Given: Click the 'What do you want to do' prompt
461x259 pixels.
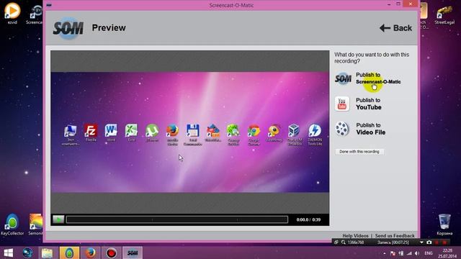Looking at the screenshot, I should pyautogui.click(x=372, y=58).
